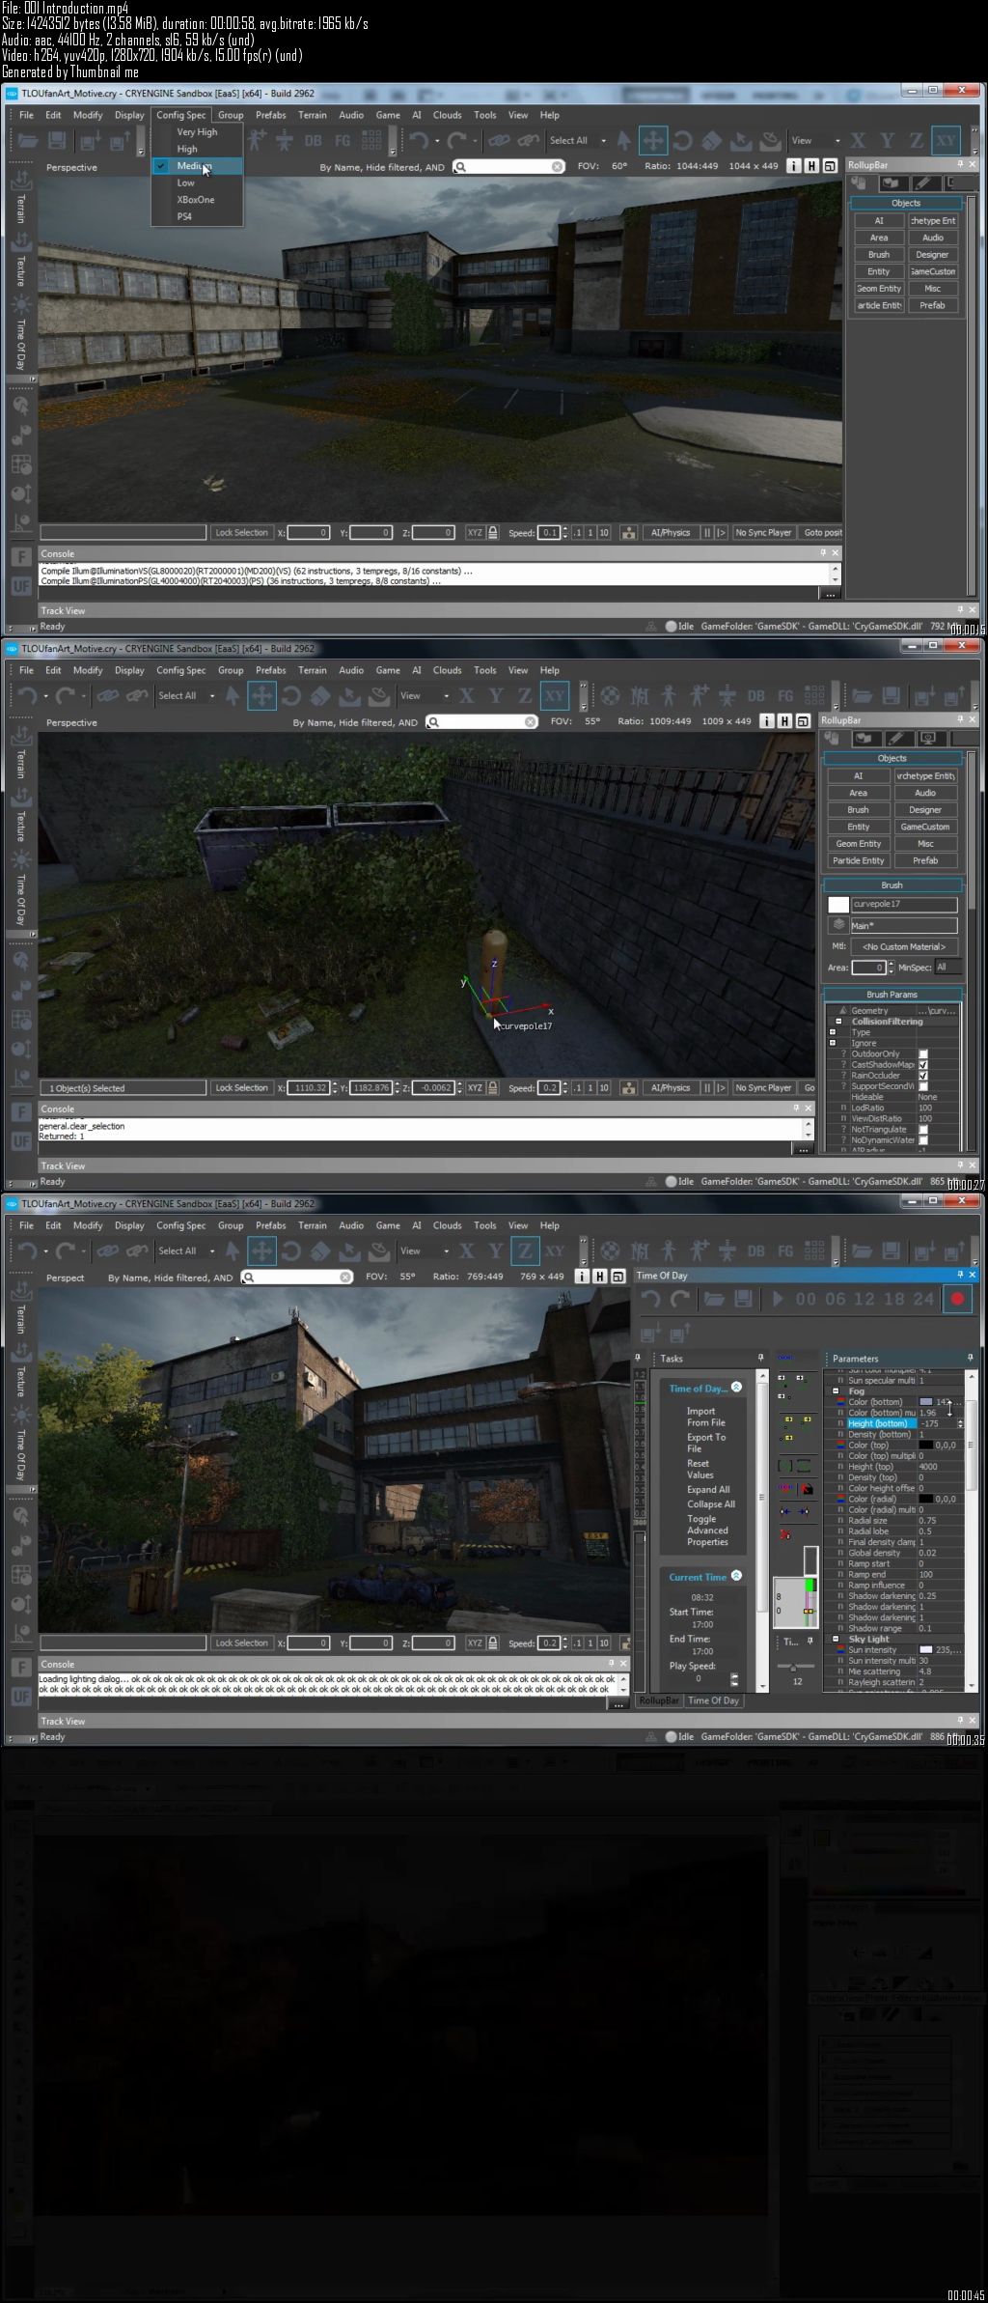This screenshot has height=2303, width=988.
Task: Click the link objects chain icon in top frame
Action: (x=499, y=141)
